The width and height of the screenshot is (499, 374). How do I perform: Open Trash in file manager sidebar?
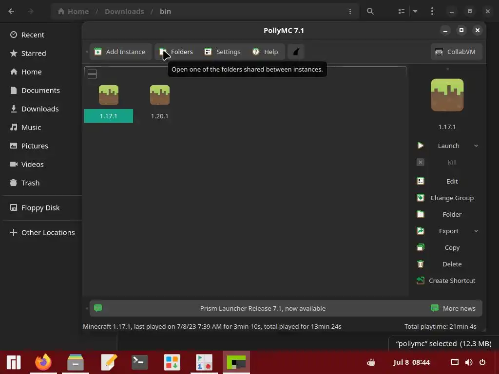point(41,183)
